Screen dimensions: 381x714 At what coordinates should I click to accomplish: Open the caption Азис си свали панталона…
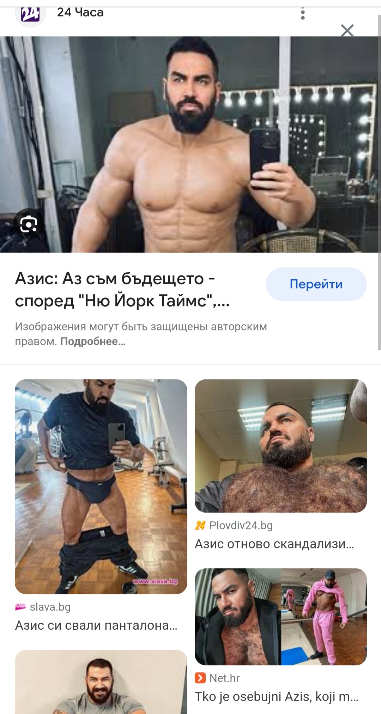(x=96, y=625)
